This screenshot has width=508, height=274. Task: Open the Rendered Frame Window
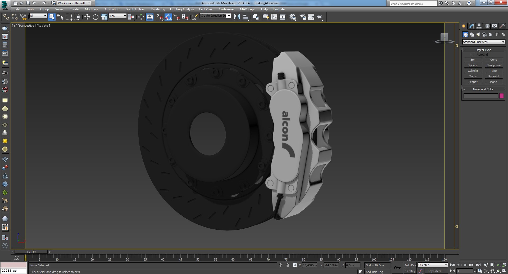311,17
